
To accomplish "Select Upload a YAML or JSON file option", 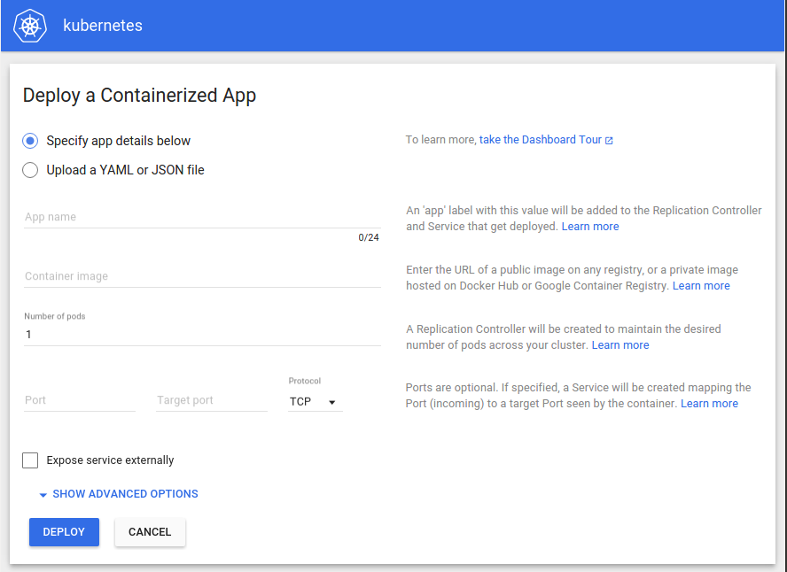I will point(30,170).
